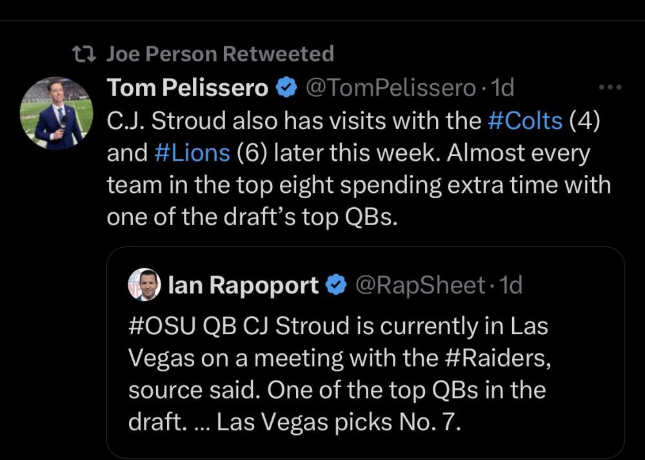The height and width of the screenshot is (460, 645).
Task: Open the three-dot more options menu
Action: [610, 88]
